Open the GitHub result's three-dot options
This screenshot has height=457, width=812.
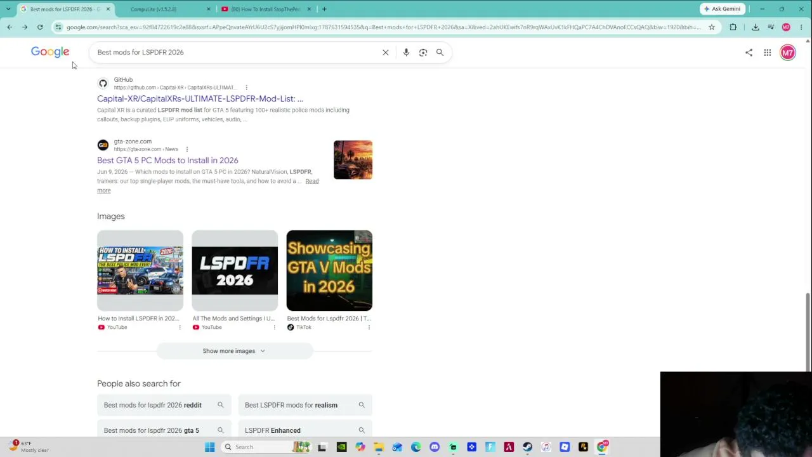pos(246,88)
